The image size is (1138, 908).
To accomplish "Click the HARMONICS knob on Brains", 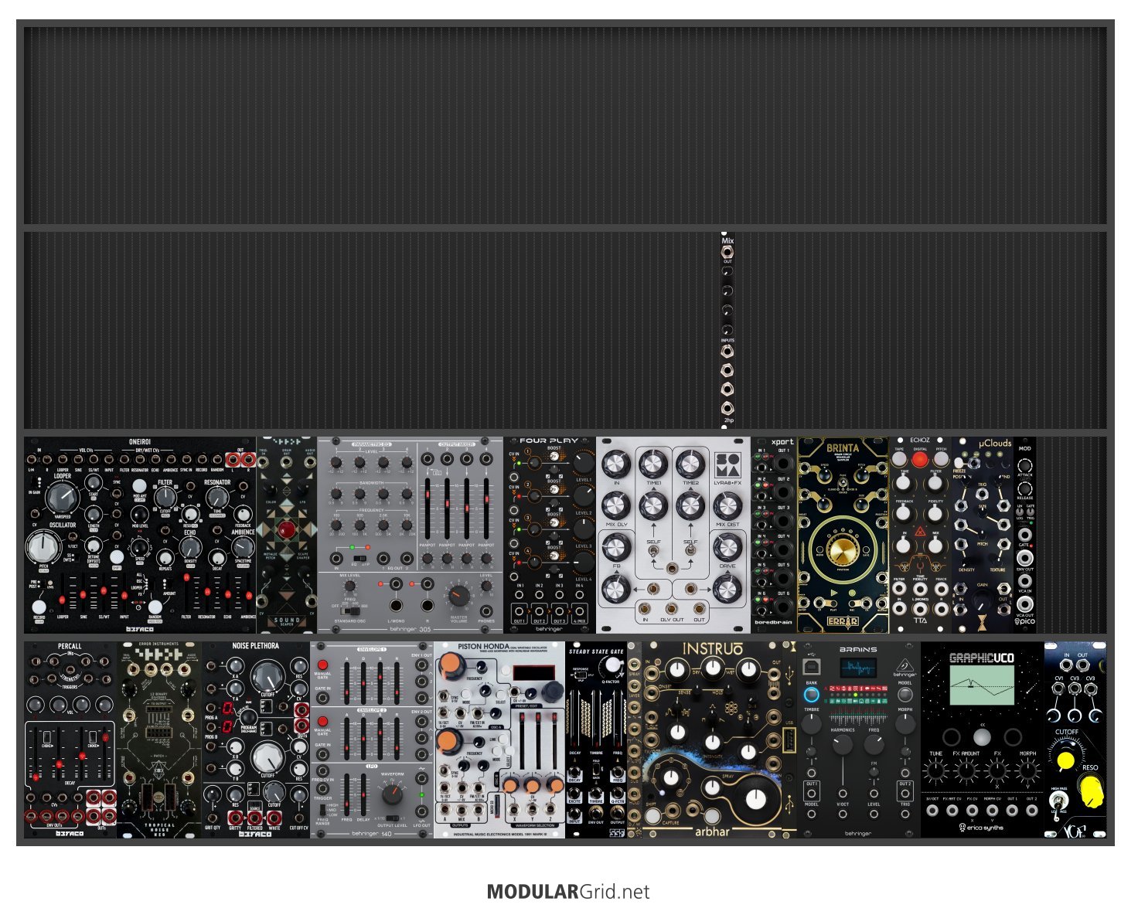I will tap(842, 744).
